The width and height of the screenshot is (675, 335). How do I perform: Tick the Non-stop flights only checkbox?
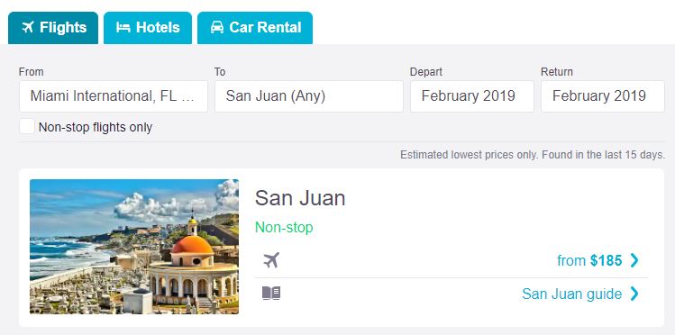pyautogui.click(x=27, y=127)
